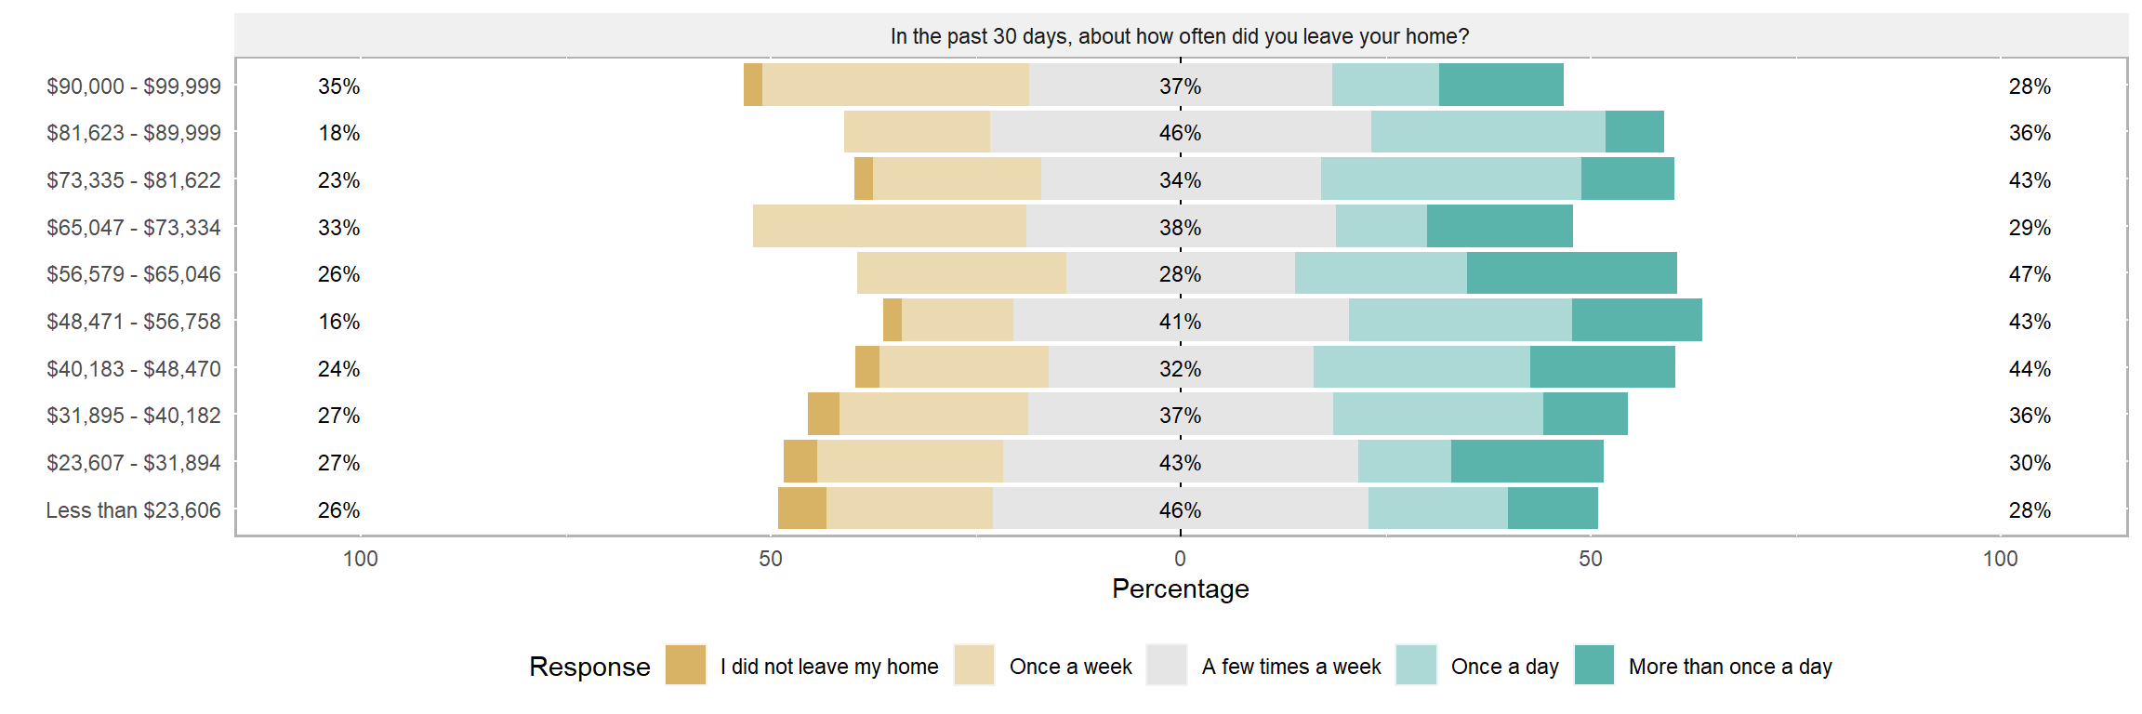Click the $90,000 - $99,999 row label

[134, 86]
